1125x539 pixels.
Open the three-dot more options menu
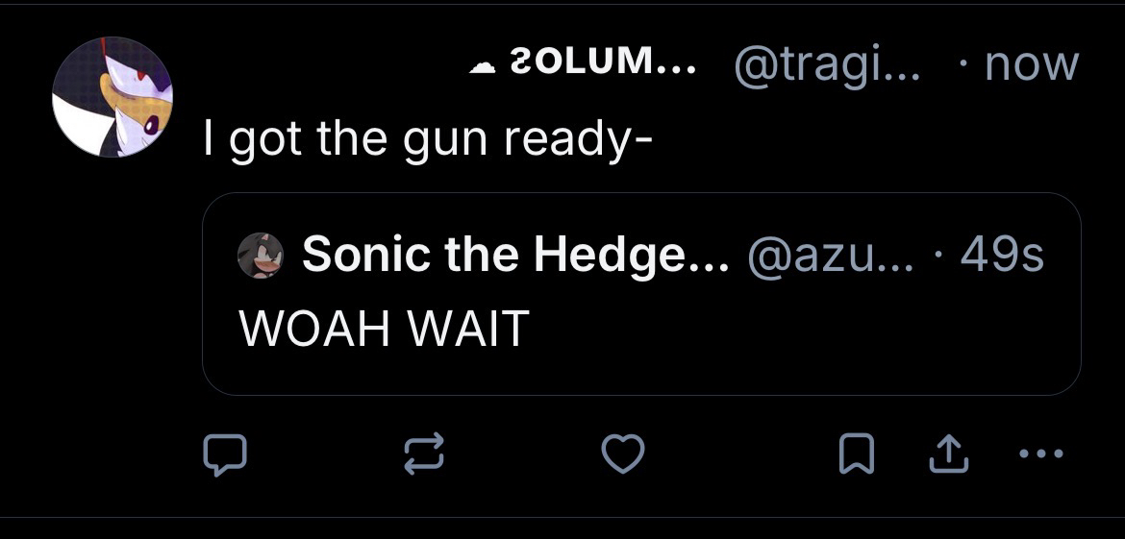(x=1041, y=455)
